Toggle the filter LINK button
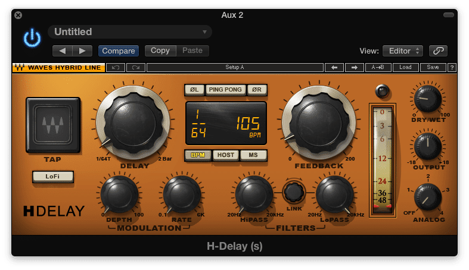 [294, 193]
